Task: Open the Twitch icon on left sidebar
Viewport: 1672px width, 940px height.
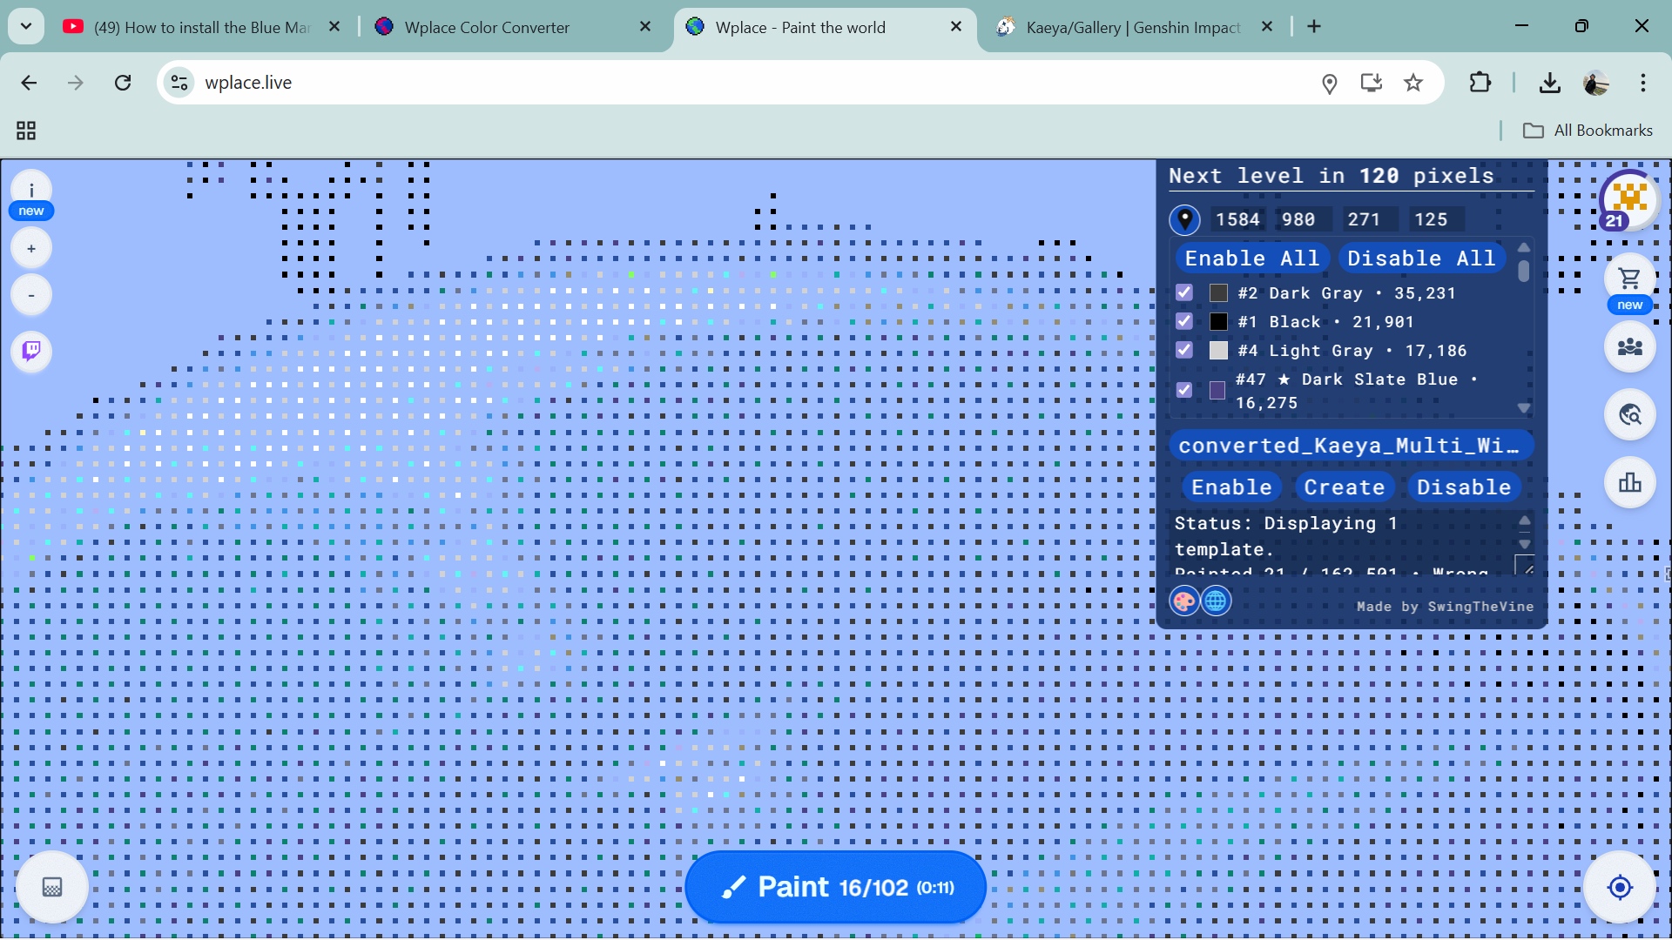Action: (31, 351)
